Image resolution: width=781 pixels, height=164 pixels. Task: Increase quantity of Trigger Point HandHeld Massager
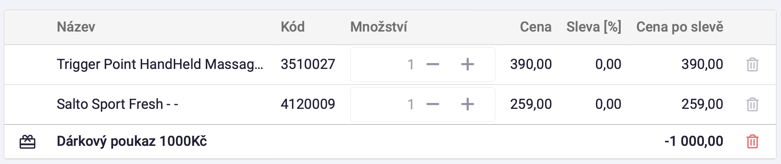pyautogui.click(x=468, y=65)
